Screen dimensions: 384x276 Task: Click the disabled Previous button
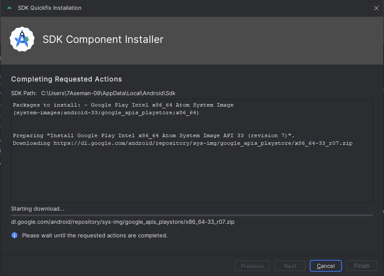252,266
